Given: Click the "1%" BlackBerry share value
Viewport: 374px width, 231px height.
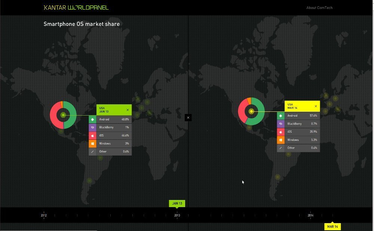Looking at the screenshot, I should pos(127,127).
